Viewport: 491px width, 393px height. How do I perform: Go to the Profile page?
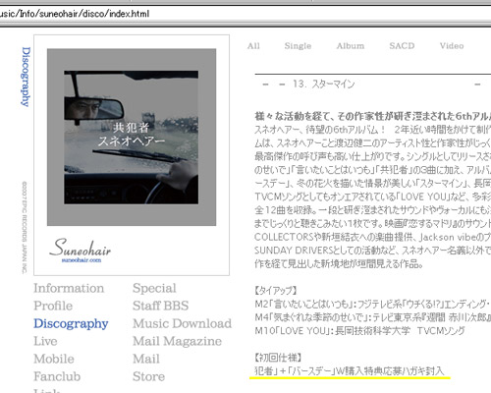(53, 306)
